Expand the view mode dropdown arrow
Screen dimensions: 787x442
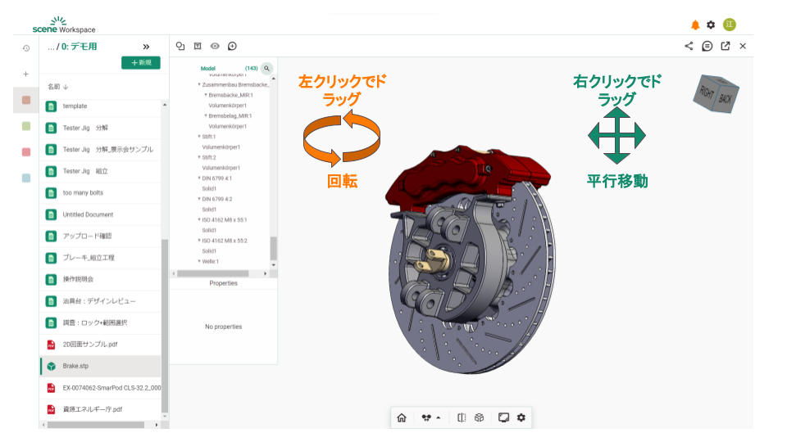[438, 417]
